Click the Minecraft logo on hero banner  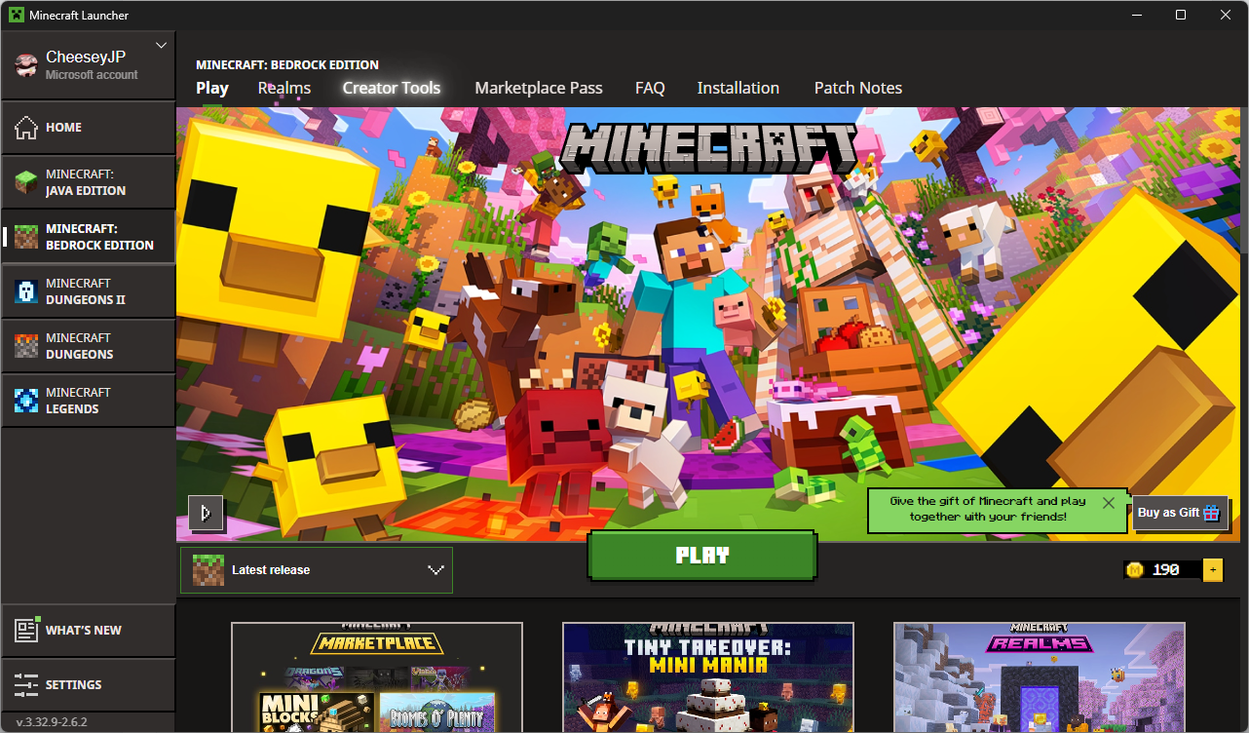point(711,148)
